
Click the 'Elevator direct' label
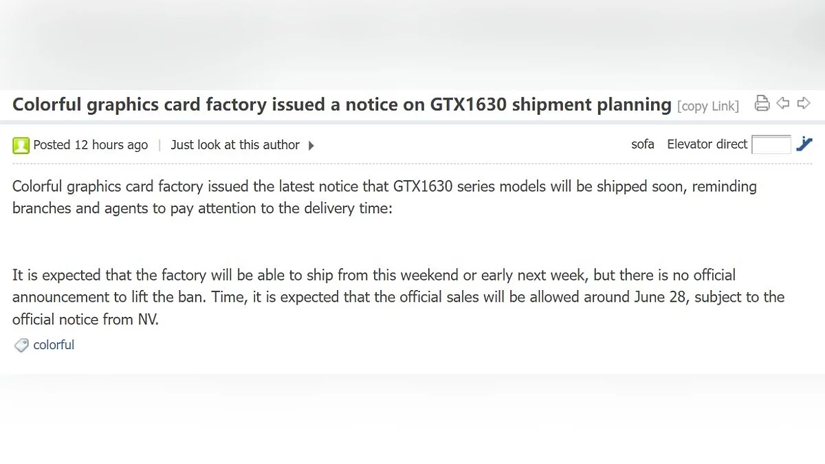coord(707,144)
